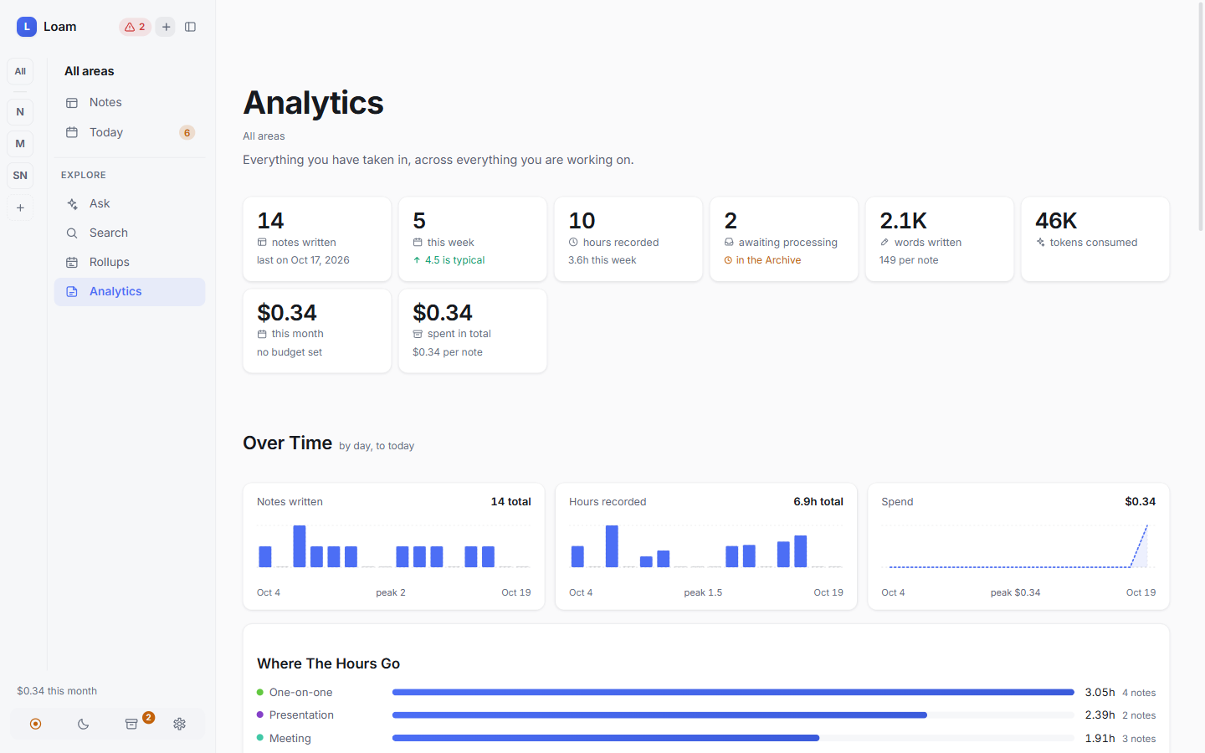This screenshot has width=1205, height=753.
Task: Click the $0.34 spent in total card
Action: (473, 331)
